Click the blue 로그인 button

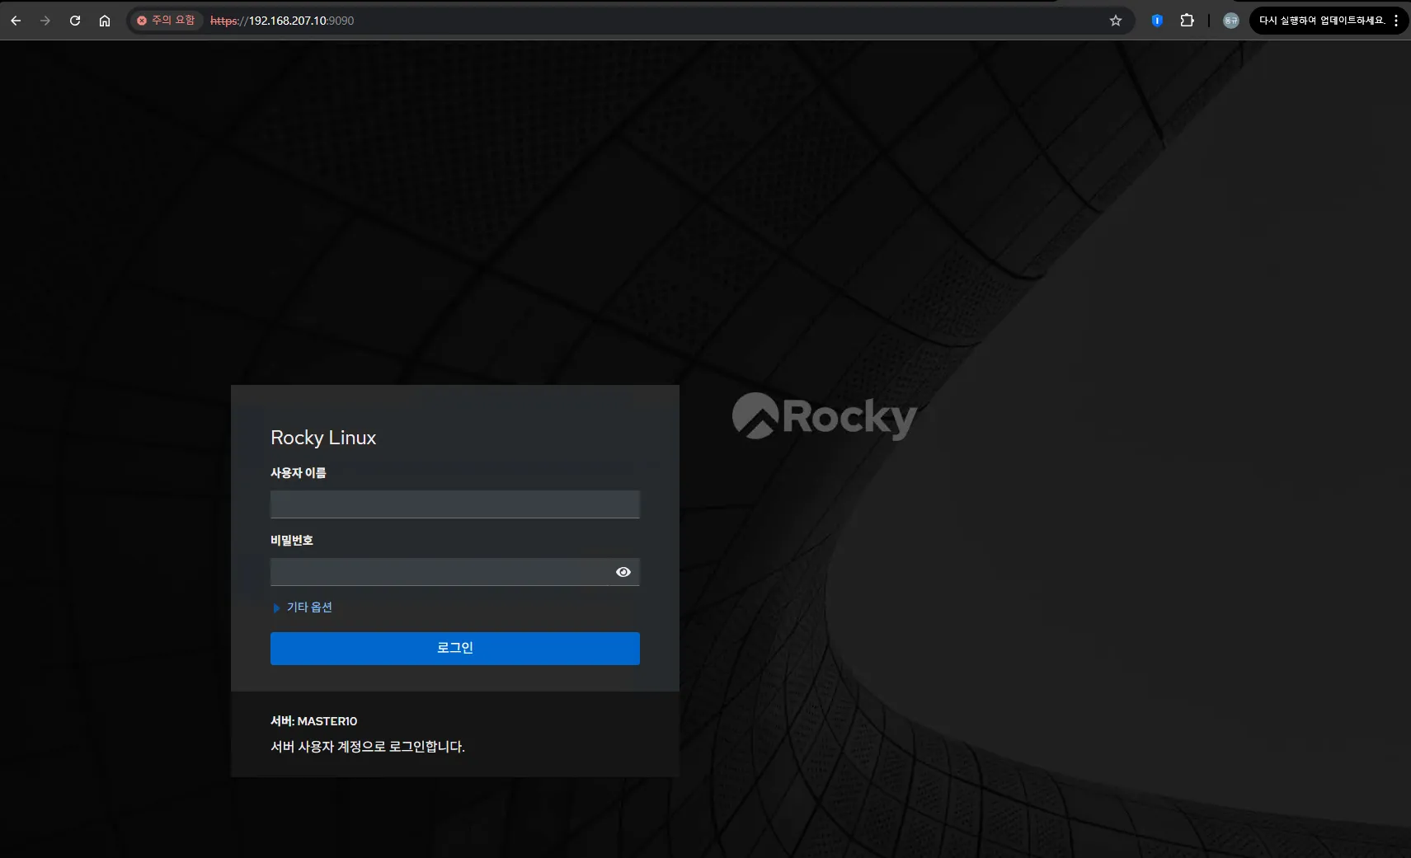(x=455, y=649)
